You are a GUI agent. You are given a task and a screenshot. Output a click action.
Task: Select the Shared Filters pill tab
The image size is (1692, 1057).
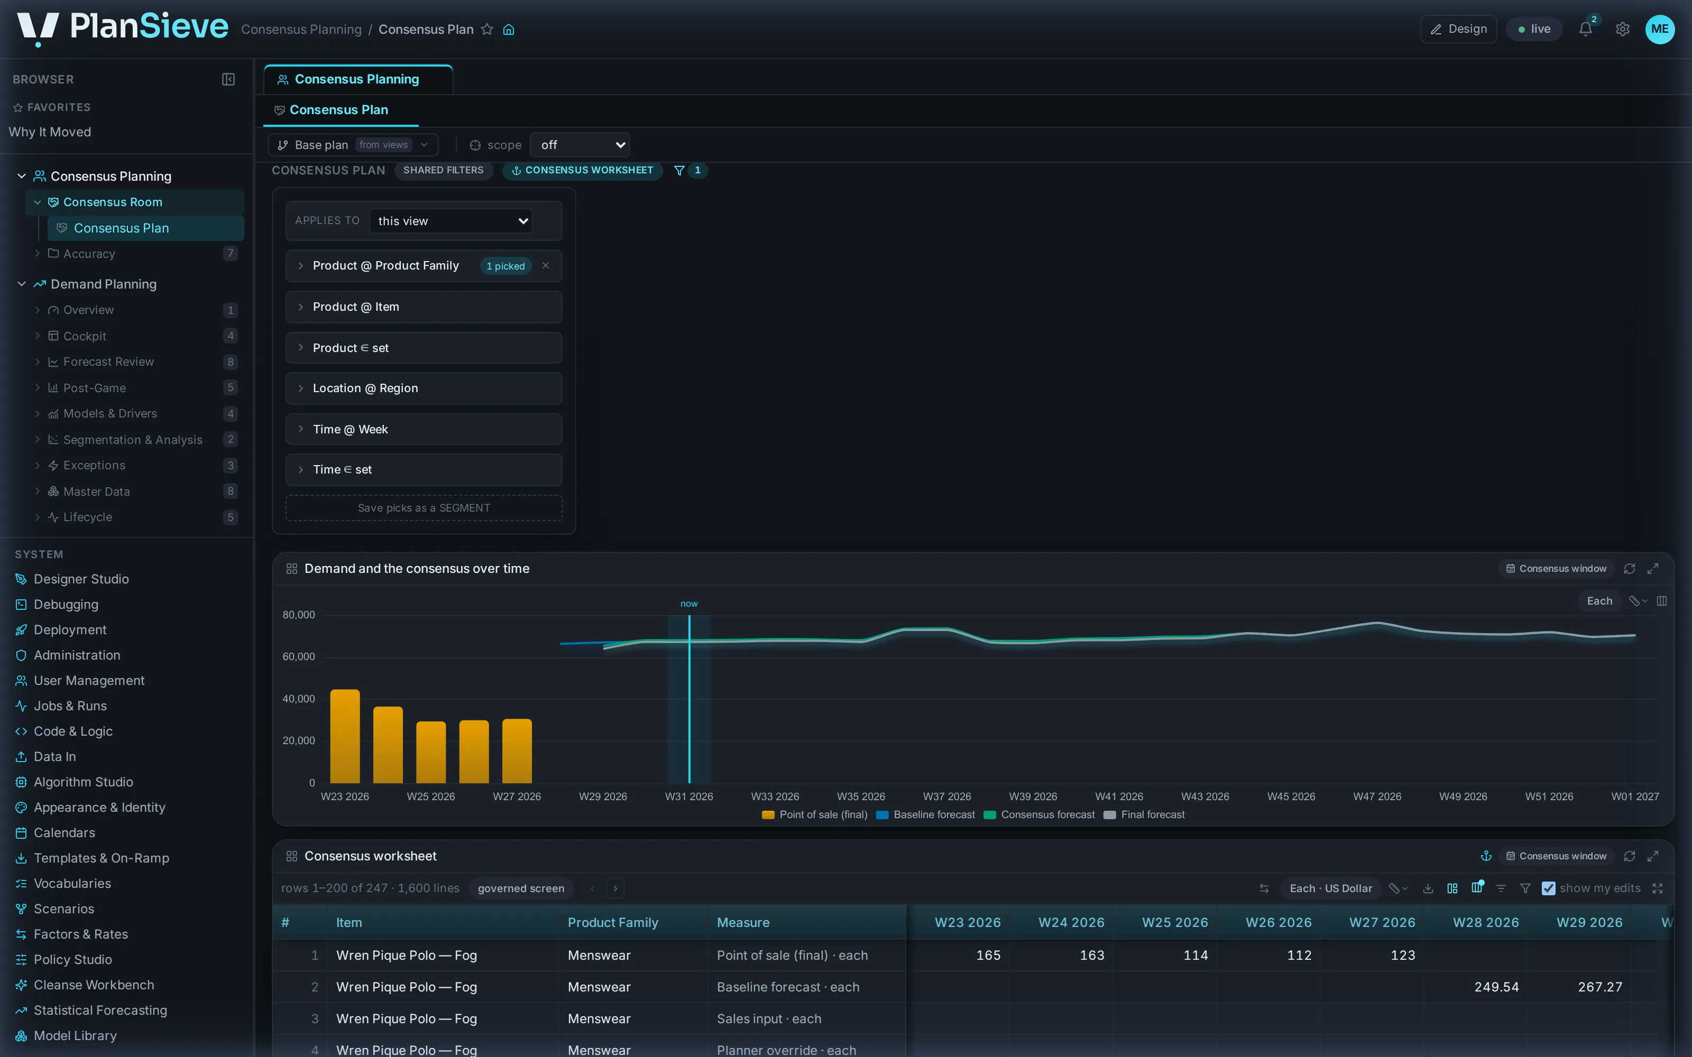pyautogui.click(x=443, y=170)
